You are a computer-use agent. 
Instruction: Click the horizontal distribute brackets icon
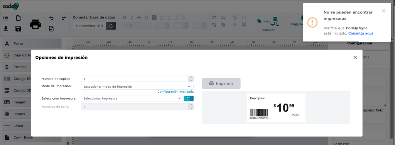click(x=244, y=25)
